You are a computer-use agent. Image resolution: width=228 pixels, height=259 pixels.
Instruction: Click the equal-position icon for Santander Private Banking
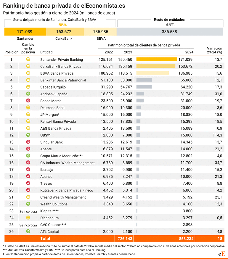[x=28, y=59]
